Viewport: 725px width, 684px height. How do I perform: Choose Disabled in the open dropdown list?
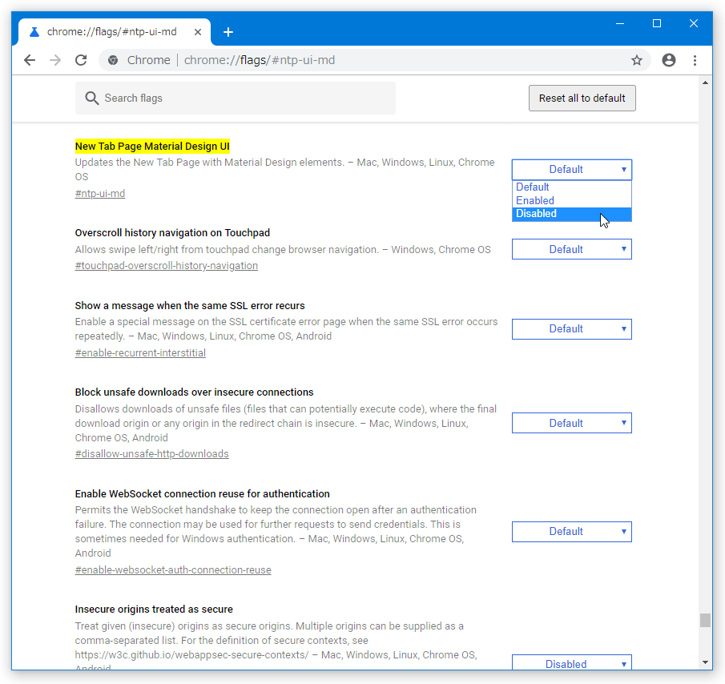(571, 214)
